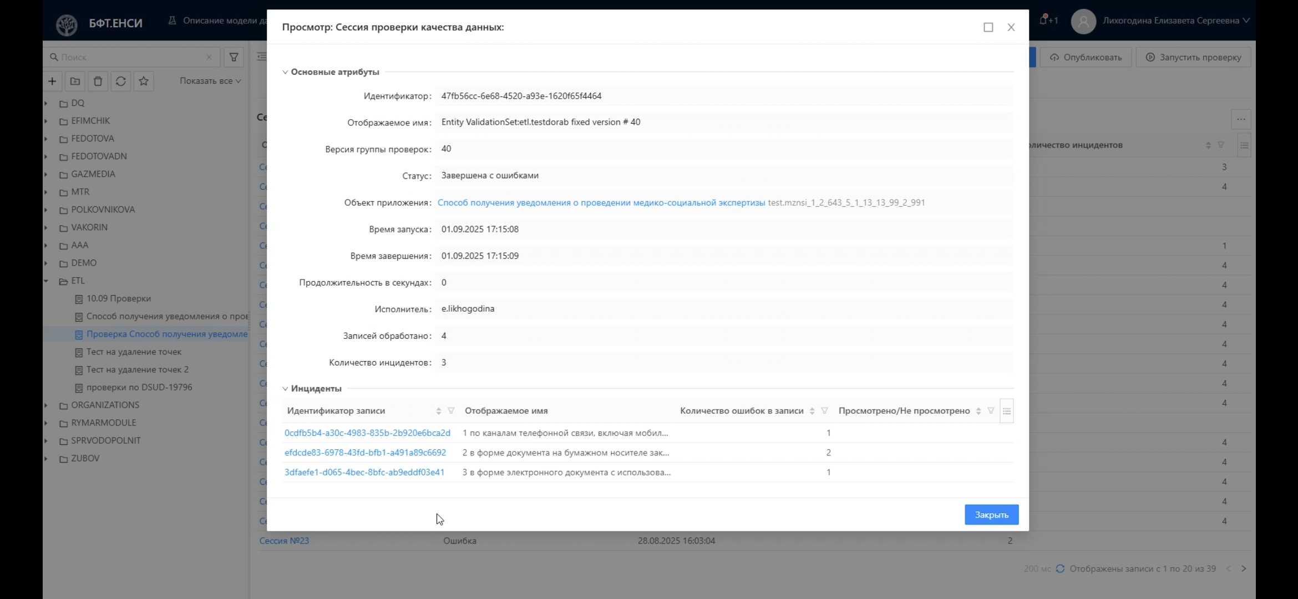
Task: Select 10.09 Проверки tree item
Action: [118, 298]
